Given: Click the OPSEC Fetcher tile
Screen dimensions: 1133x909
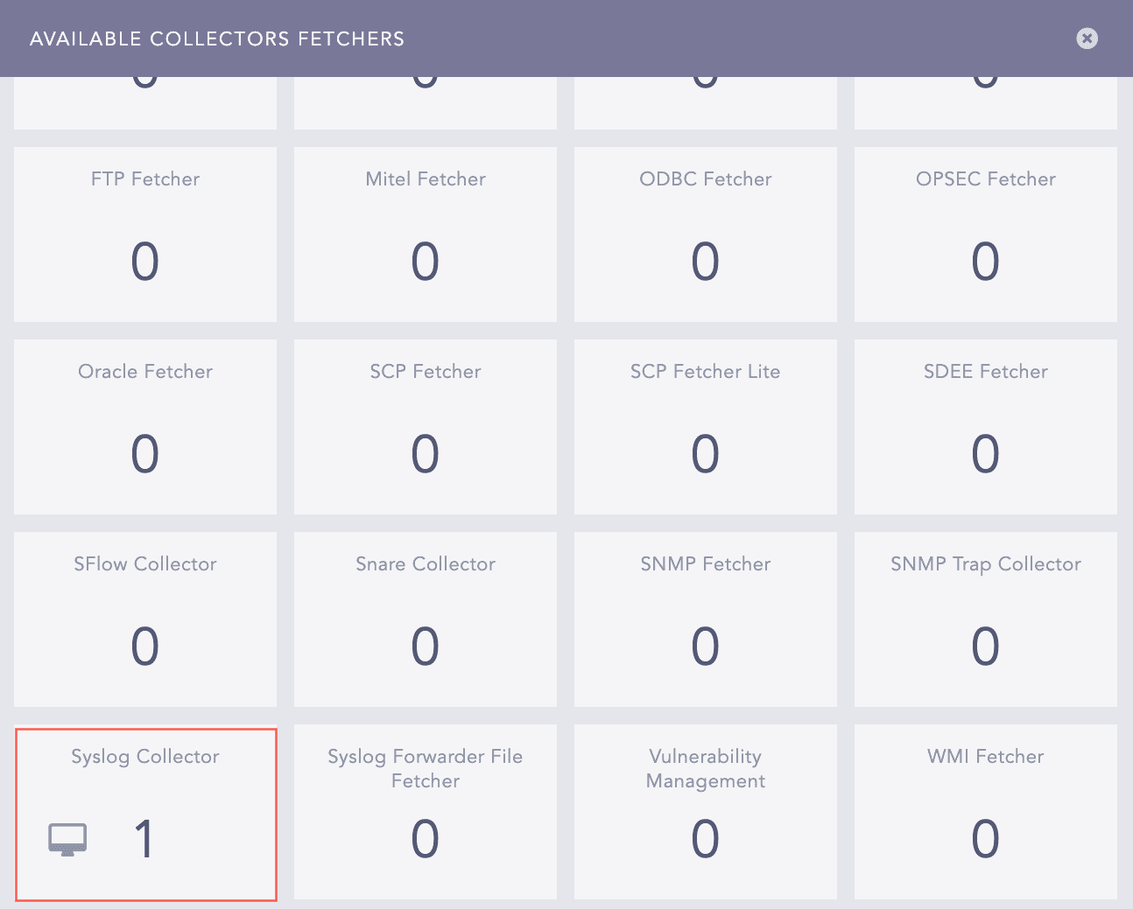Looking at the screenshot, I should pyautogui.click(x=986, y=234).
